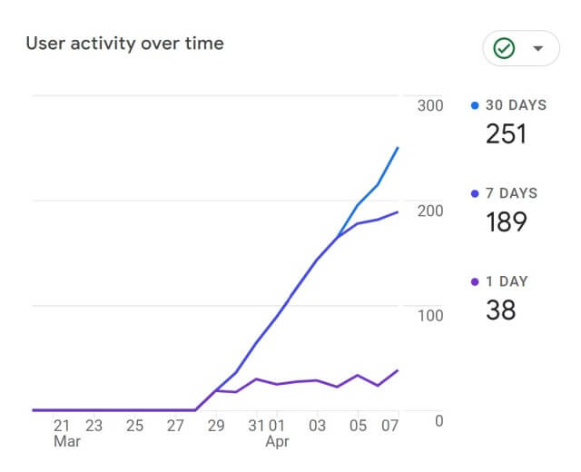Click the purple 1 DAY legend dot

tap(475, 282)
